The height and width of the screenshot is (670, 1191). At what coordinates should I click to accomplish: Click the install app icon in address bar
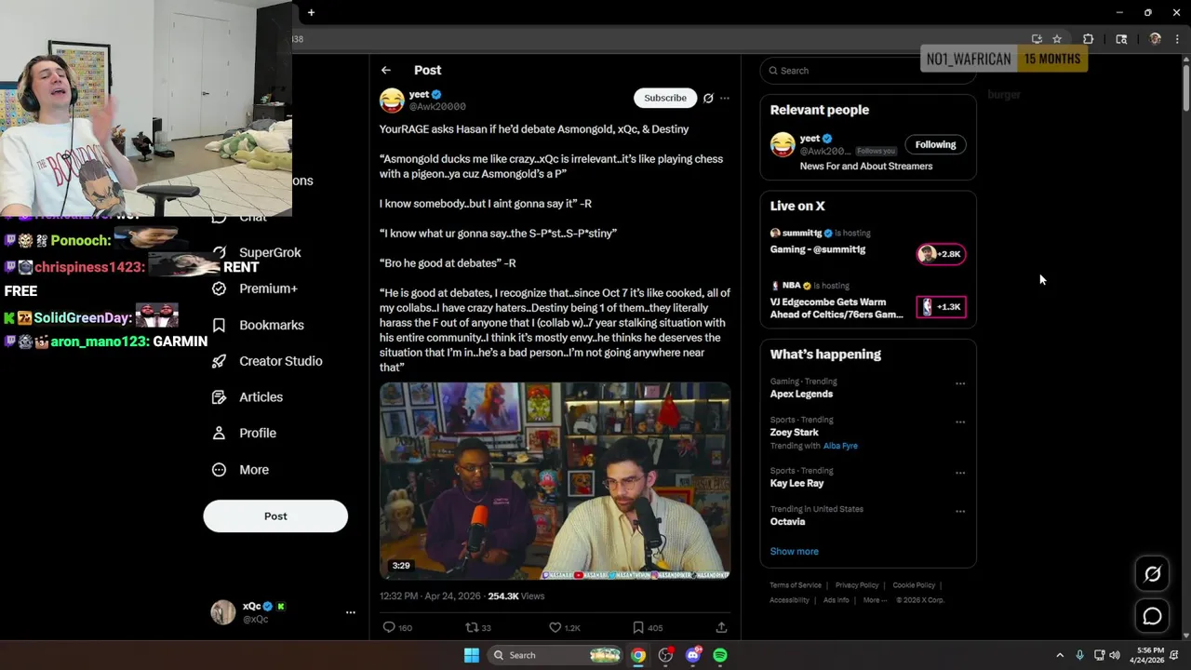pyautogui.click(x=1037, y=39)
